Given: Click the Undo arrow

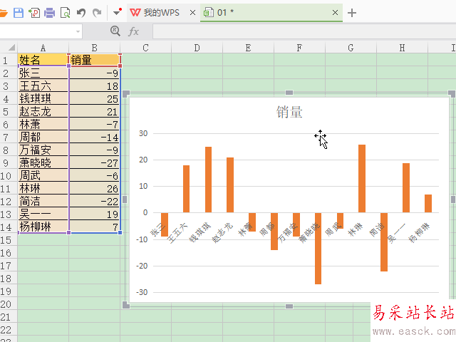Looking at the screenshot, I should coord(81,13).
